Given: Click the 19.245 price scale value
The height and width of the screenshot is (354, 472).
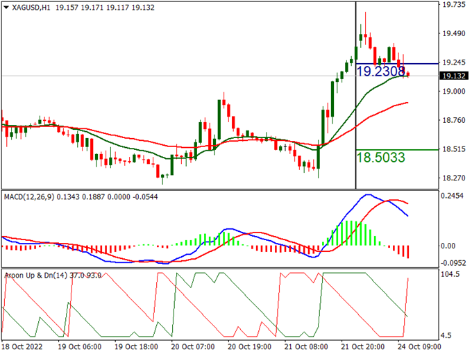Looking at the screenshot, I should pyautogui.click(x=454, y=62).
